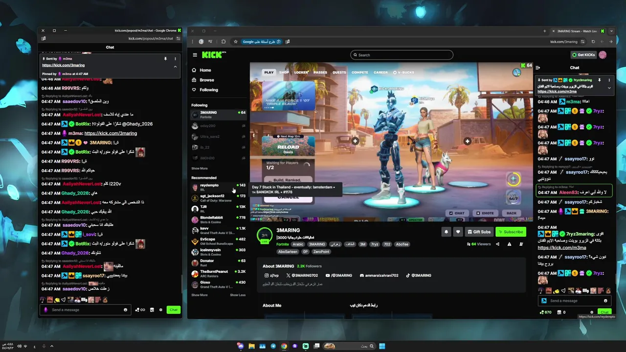Open TJR recommended channel
Viewport: 626px width, 352px height.
pyautogui.click(x=218, y=209)
